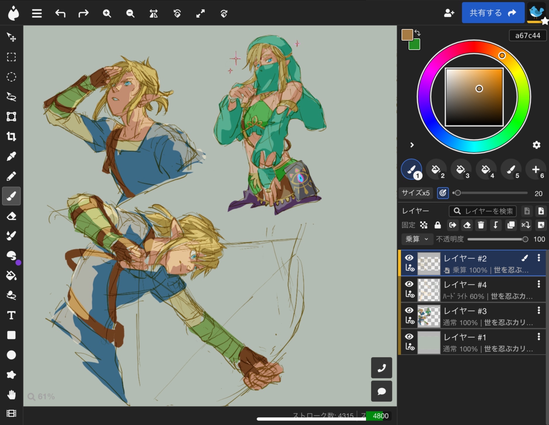Viewport: 549px width, 425px height.
Task: Activate the Hand pan tool
Action: click(x=11, y=395)
